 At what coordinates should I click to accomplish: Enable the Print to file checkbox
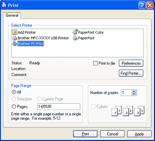click(x=95, y=63)
